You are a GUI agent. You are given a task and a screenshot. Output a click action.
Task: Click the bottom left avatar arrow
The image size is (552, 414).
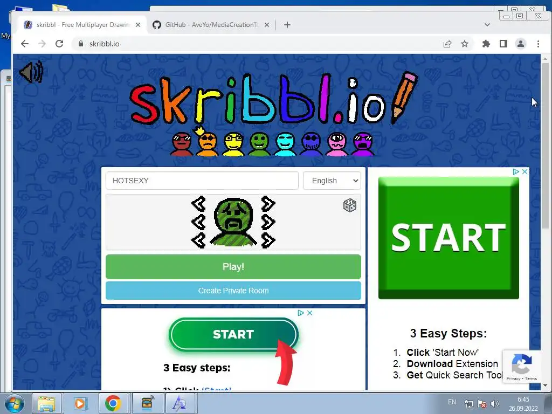pos(198,240)
